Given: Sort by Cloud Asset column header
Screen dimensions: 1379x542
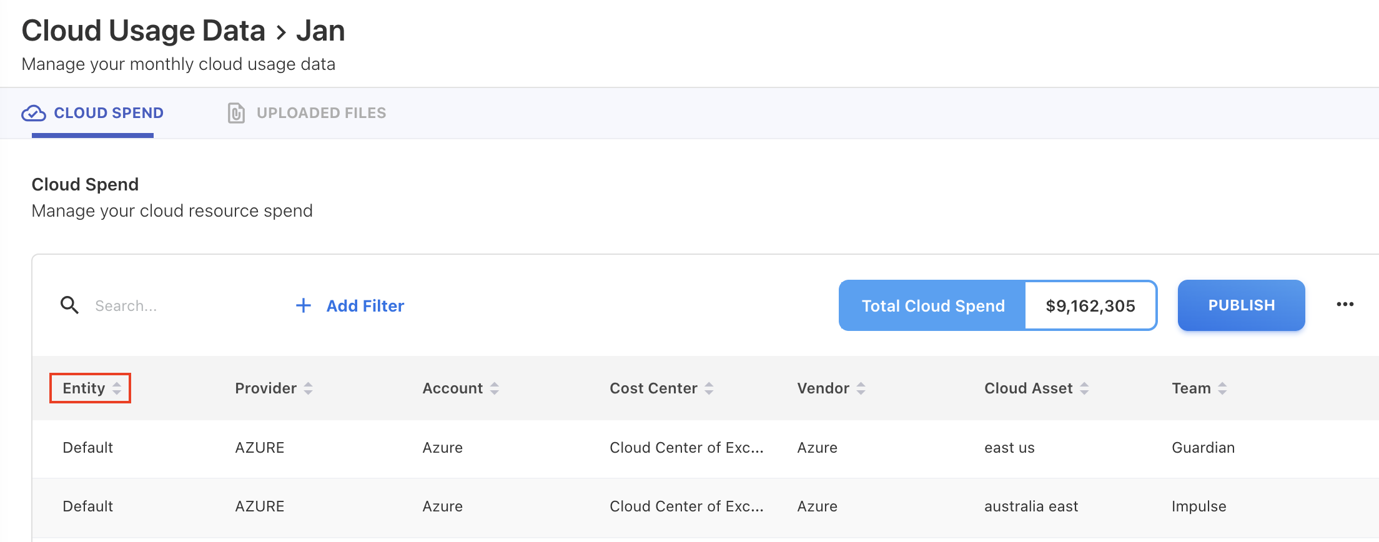Looking at the screenshot, I should click(1028, 388).
